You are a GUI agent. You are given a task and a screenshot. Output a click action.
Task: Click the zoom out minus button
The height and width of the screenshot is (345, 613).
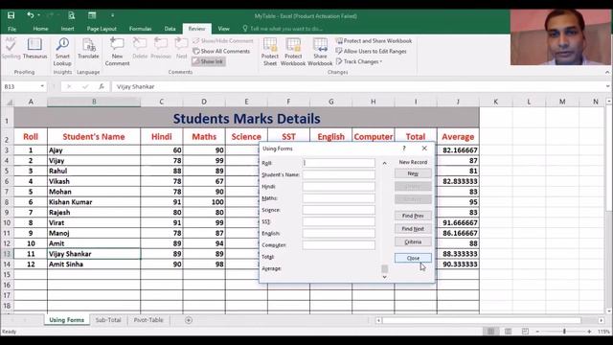[x=538, y=332]
